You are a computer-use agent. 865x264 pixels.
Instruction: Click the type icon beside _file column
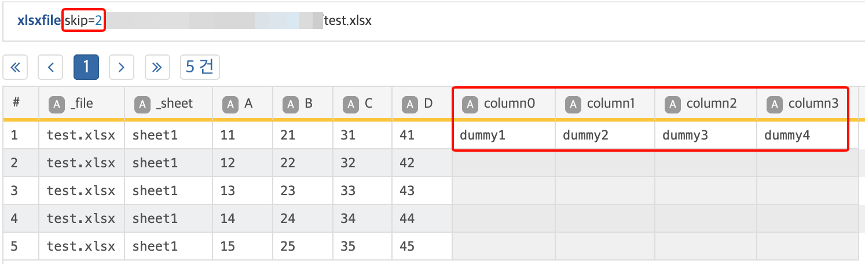[56, 104]
